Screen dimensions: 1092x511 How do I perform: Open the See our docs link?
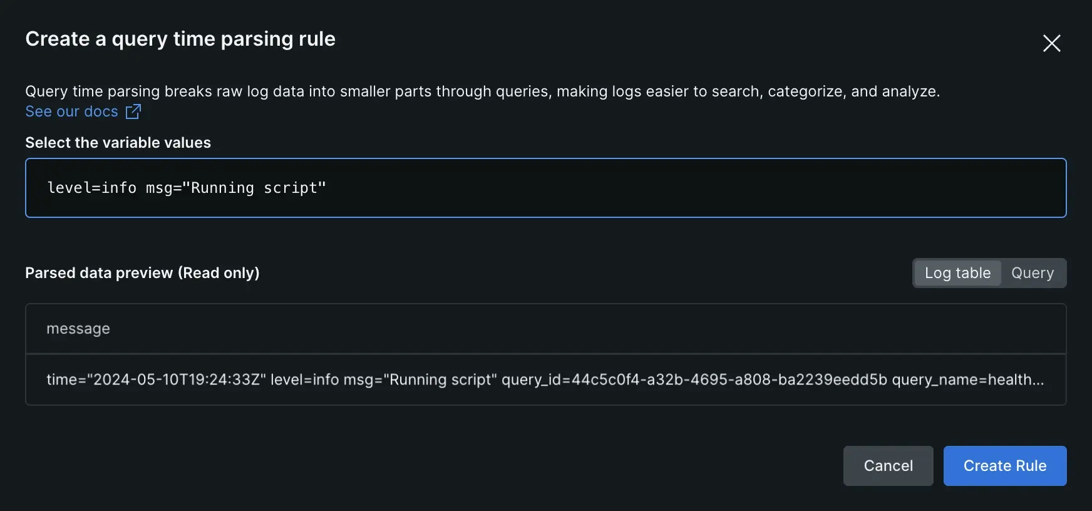[71, 111]
